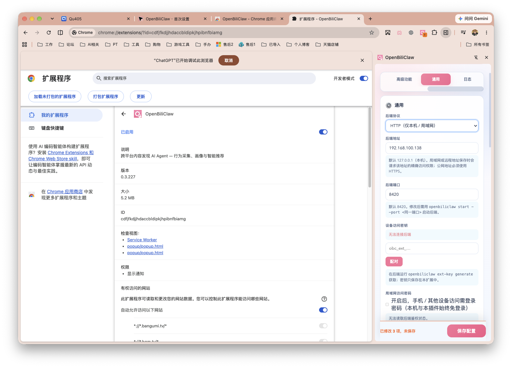This screenshot has height=368, width=512.
Task: Open the Extensions puzzle icon in the toolbar
Action: (434, 33)
